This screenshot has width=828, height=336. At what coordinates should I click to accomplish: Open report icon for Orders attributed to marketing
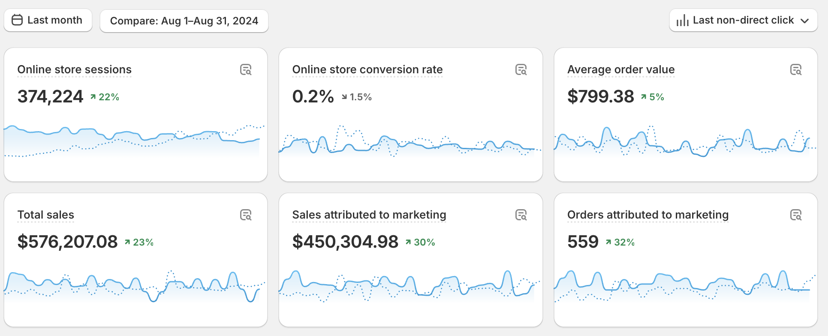point(795,215)
